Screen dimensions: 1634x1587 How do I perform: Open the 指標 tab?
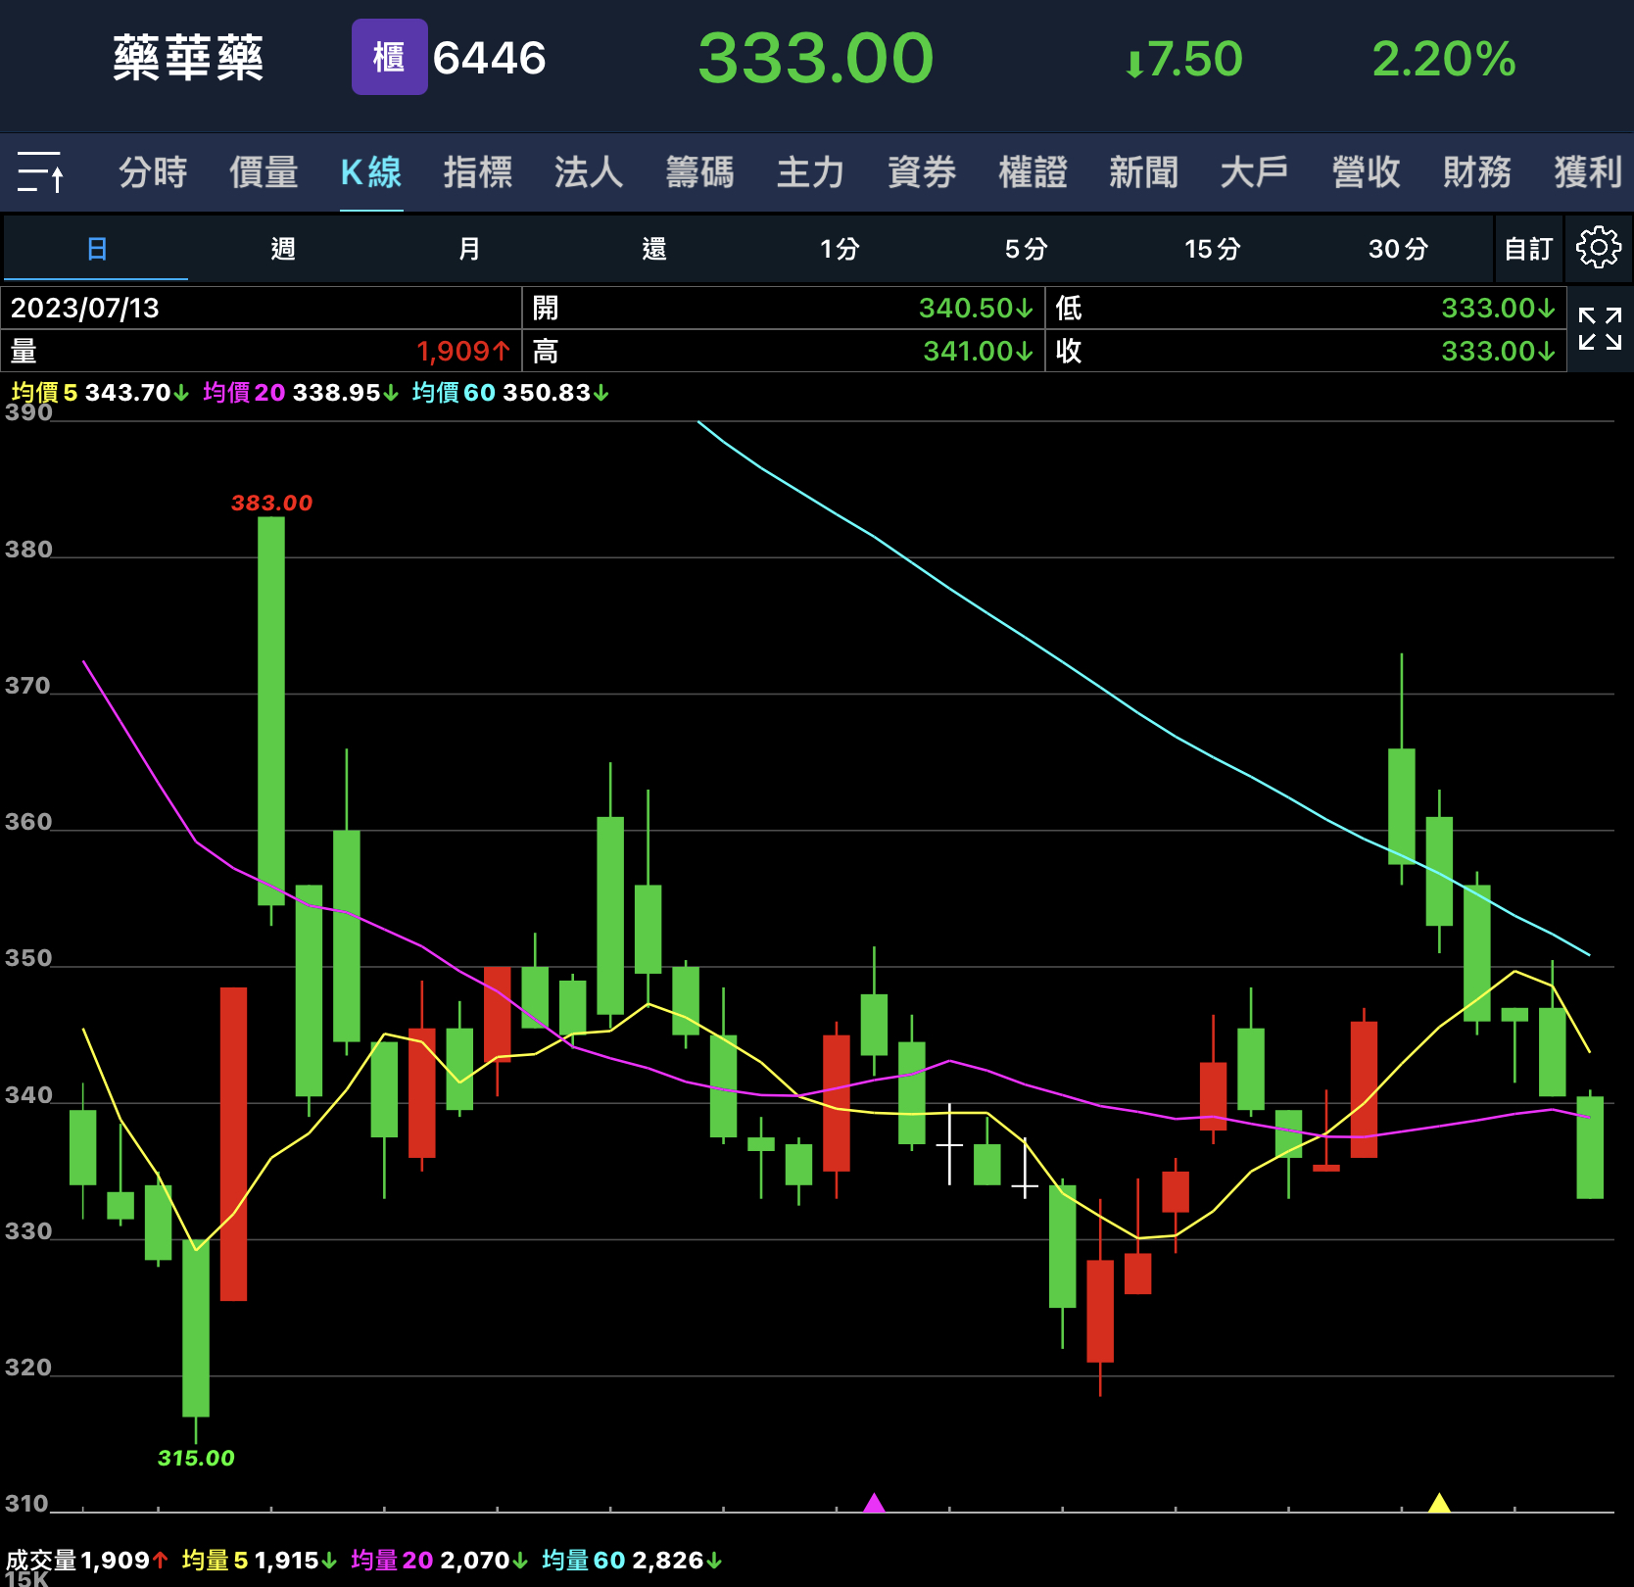pos(477,172)
